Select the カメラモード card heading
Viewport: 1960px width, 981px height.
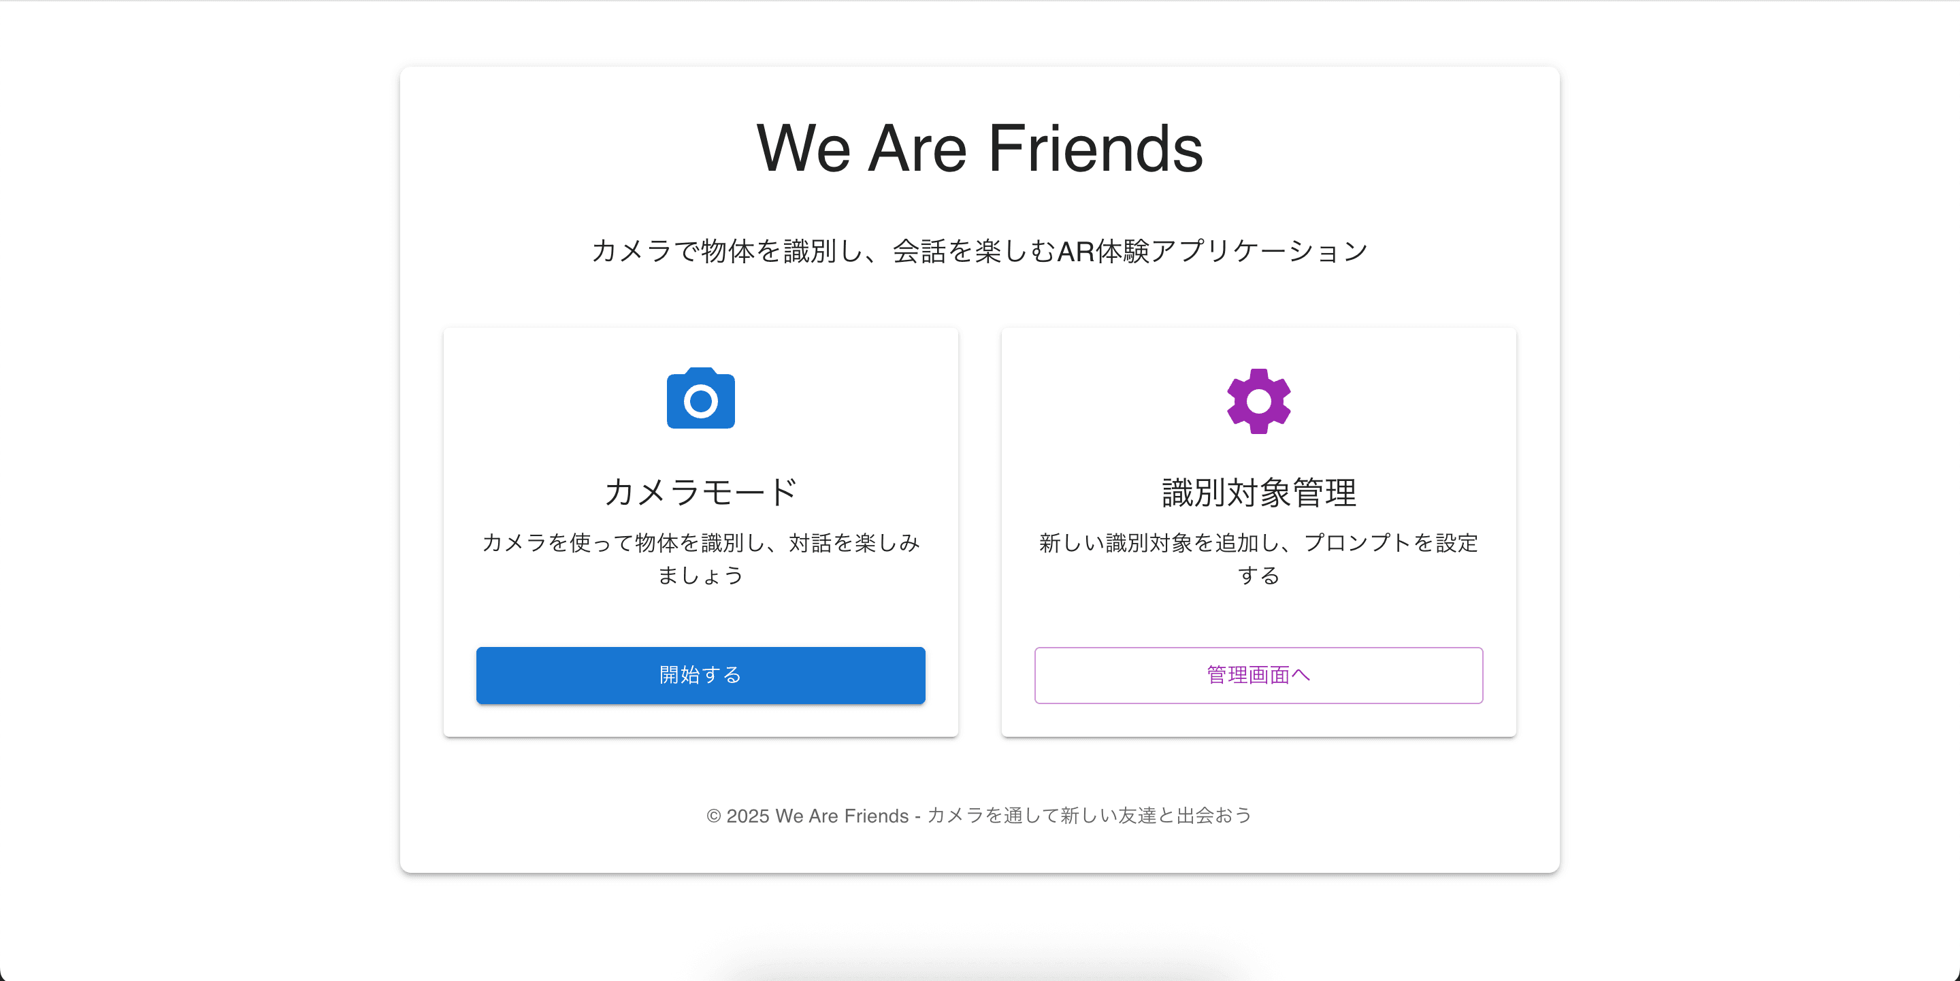tap(701, 492)
